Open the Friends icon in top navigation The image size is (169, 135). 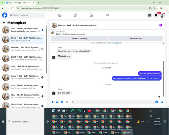pos(75,15)
